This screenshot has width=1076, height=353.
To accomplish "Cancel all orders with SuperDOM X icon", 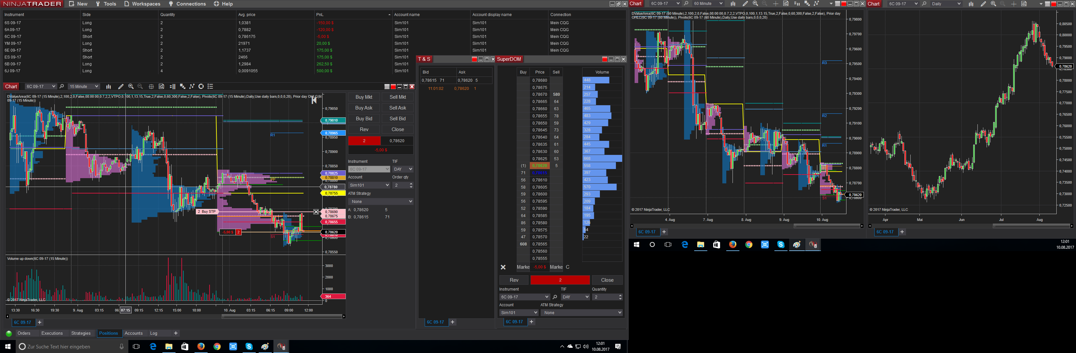I will pyautogui.click(x=503, y=267).
